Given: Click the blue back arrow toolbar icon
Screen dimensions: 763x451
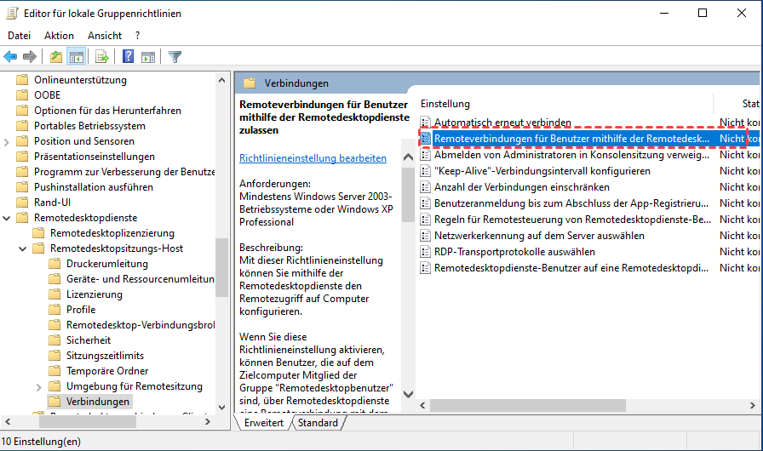Looking at the screenshot, I should pyautogui.click(x=10, y=57).
